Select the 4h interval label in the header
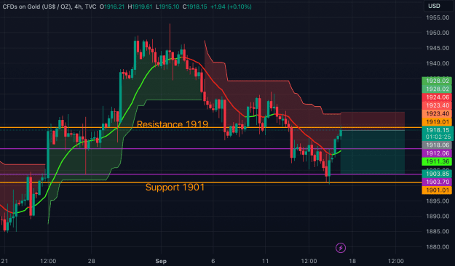This screenshot has height=266, width=455. coord(78,7)
